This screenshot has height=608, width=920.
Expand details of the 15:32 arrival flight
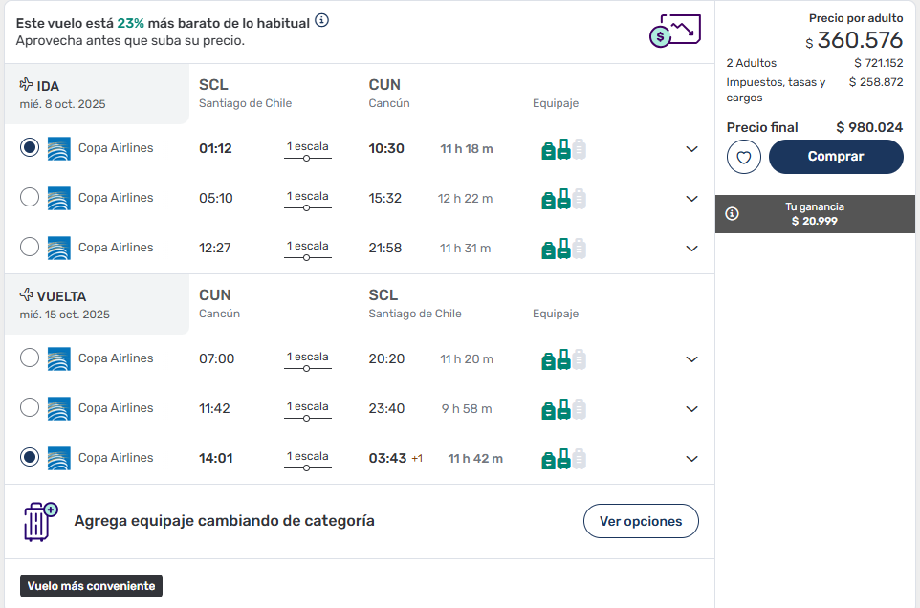click(x=691, y=199)
